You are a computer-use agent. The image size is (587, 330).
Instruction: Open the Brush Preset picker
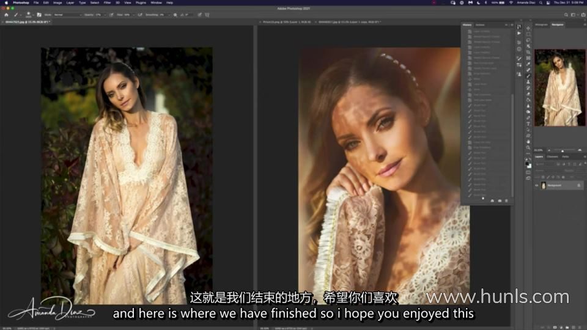coord(29,15)
